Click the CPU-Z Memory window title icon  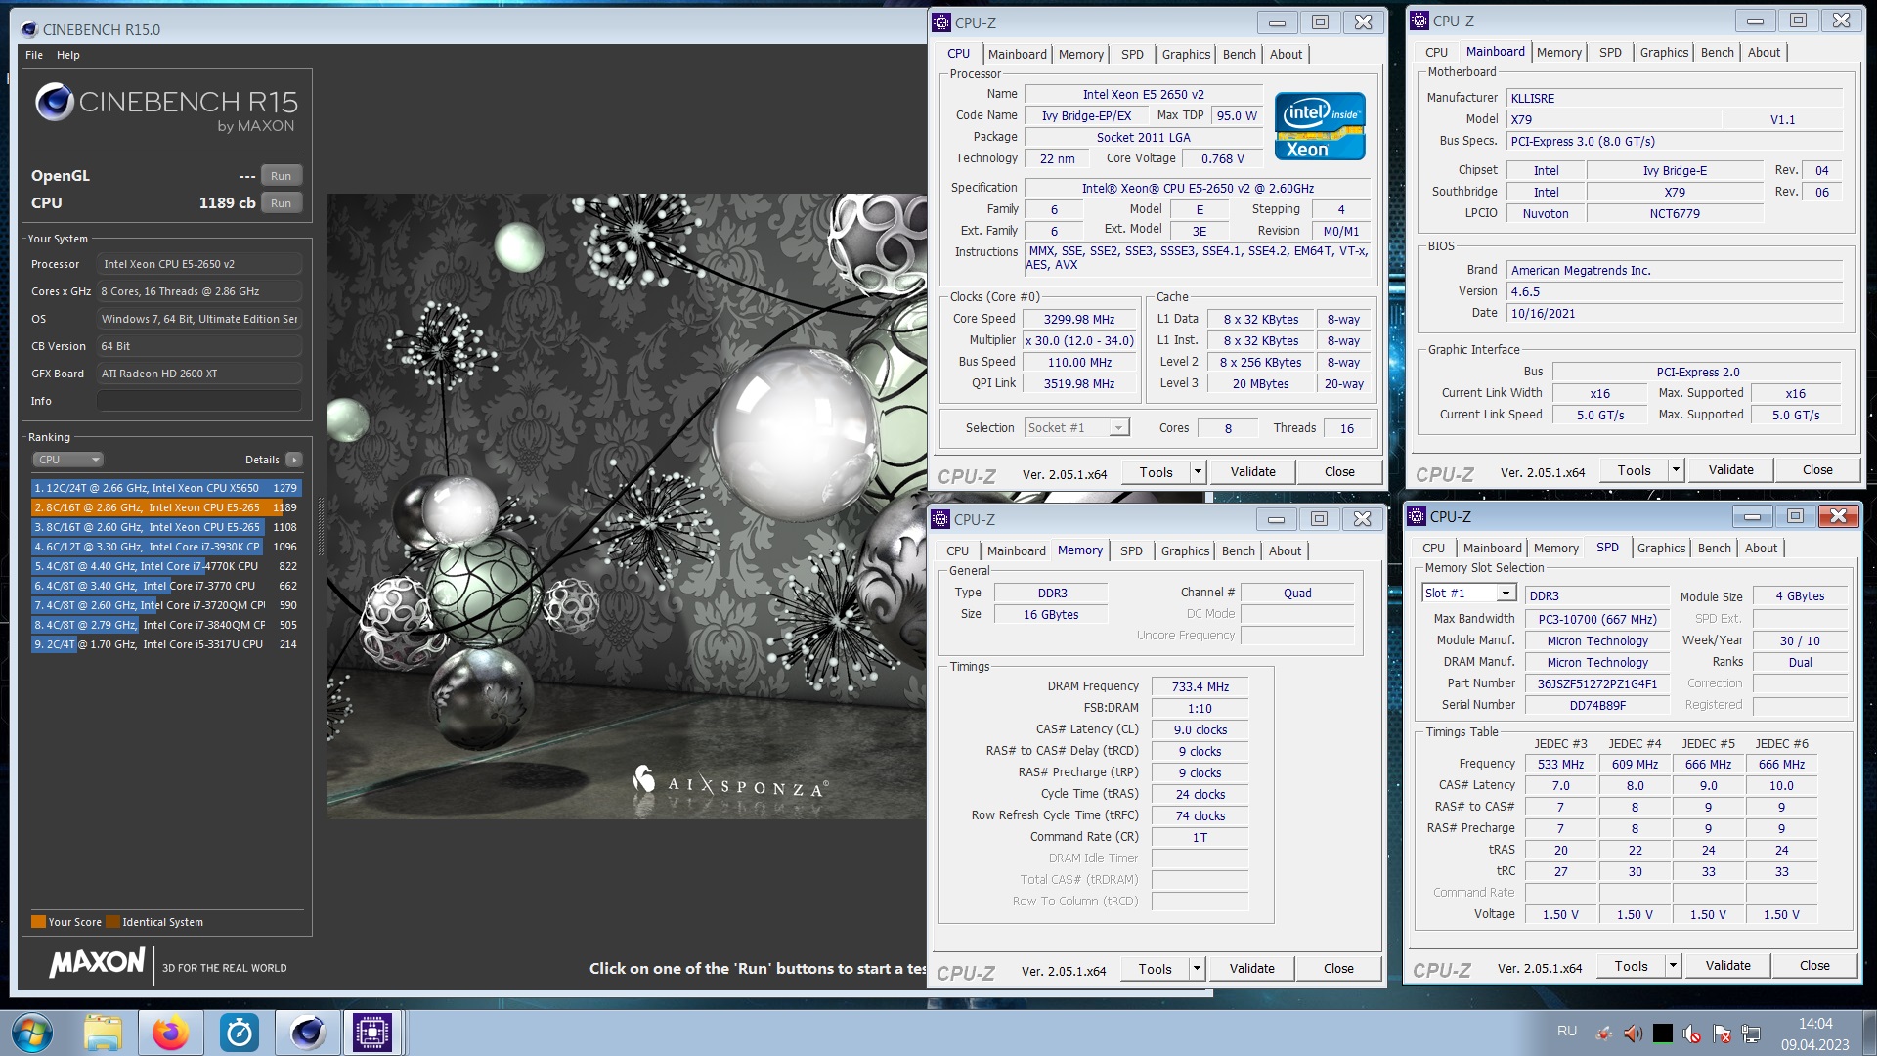[x=940, y=519]
